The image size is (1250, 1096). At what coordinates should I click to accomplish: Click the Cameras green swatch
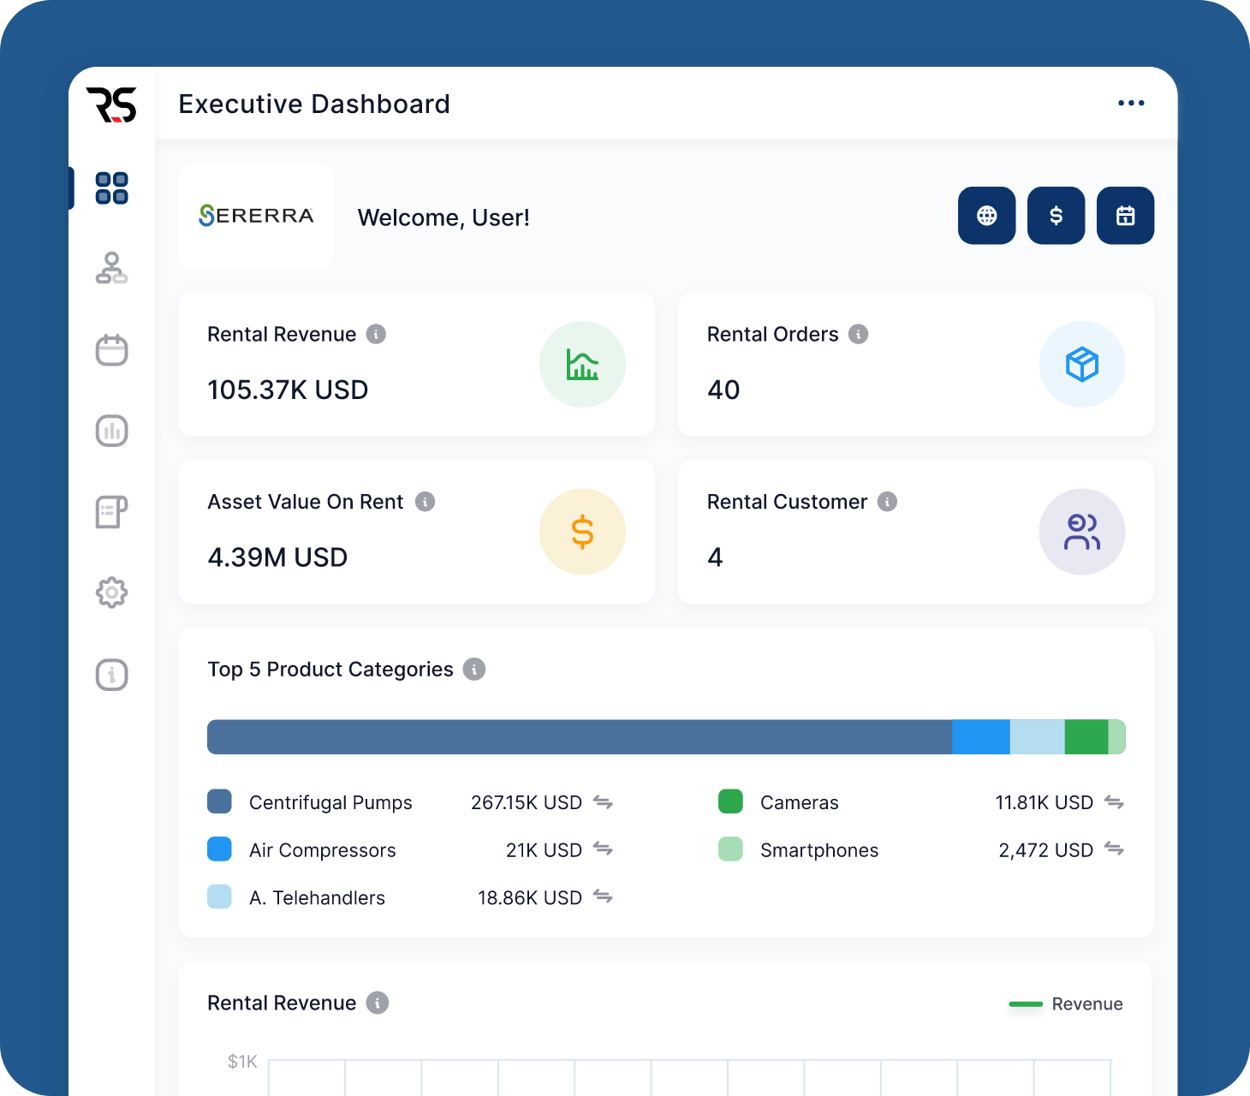click(730, 801)
